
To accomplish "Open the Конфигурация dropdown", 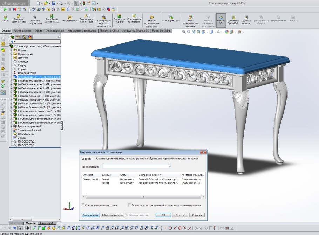I will [x=169, y=166].
